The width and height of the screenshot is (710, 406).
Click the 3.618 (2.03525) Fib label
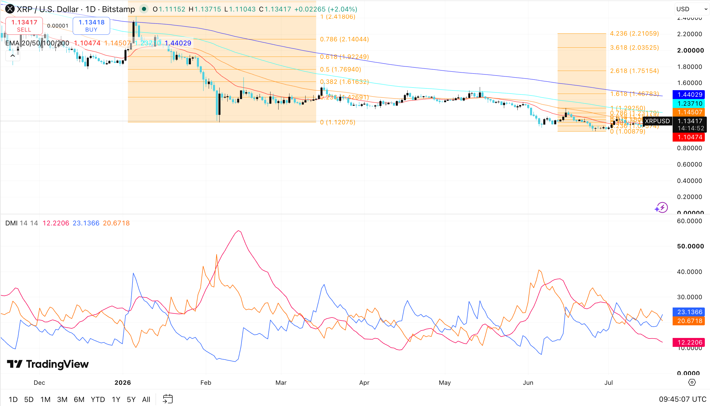pyautogui.click(x=634, y=48)
